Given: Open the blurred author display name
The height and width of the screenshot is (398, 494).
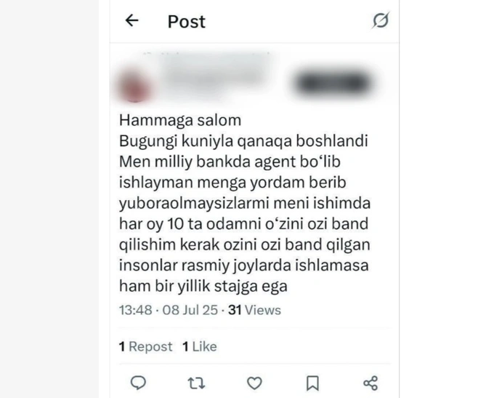Looking at the screenshot, I should [x=214, y=74].
